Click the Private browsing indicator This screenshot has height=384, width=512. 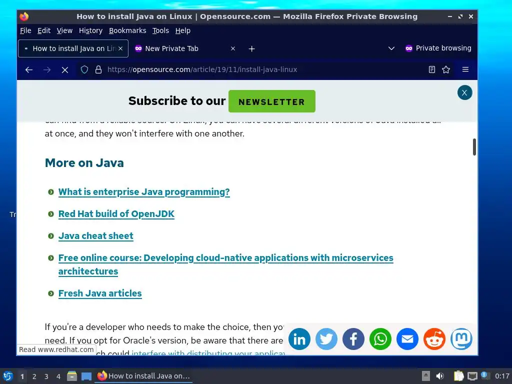pos(438,48)
